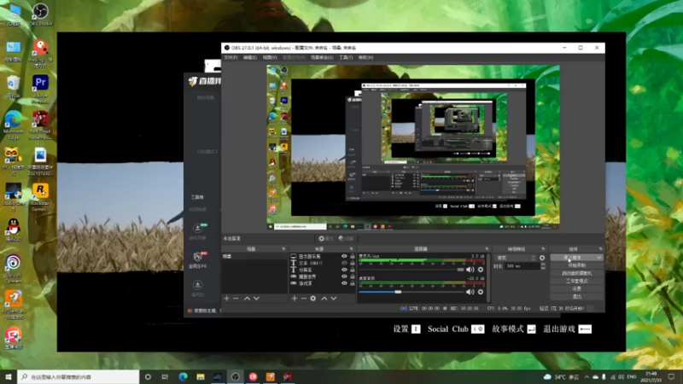683x384 pixels.
Task: Open the OBS Studio desktop shortcut
Action: 40,14
